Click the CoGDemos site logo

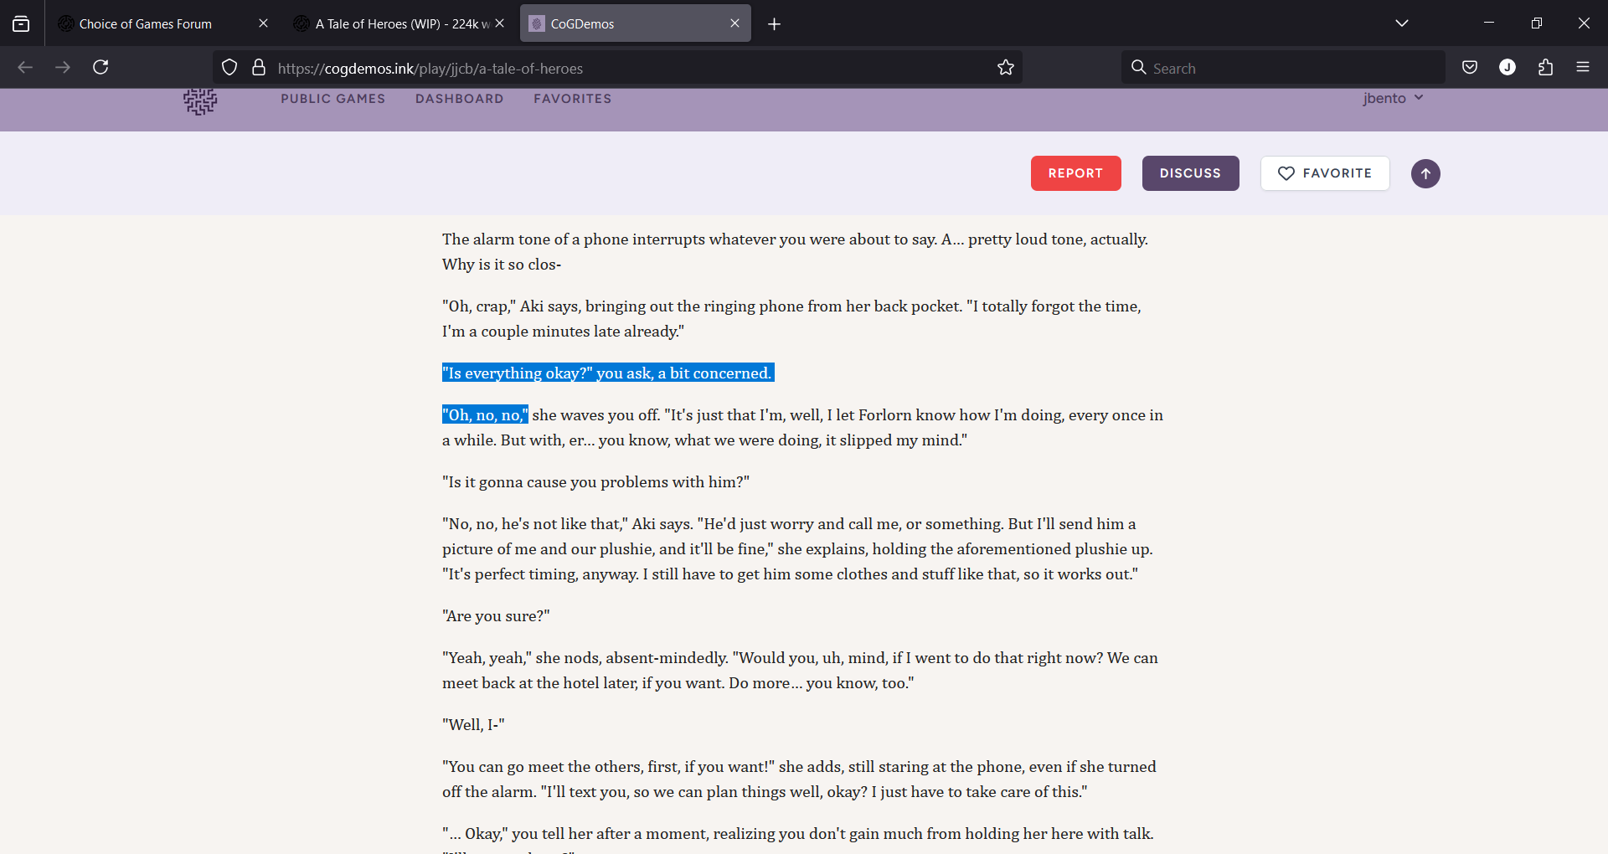[x=200, y=101]
